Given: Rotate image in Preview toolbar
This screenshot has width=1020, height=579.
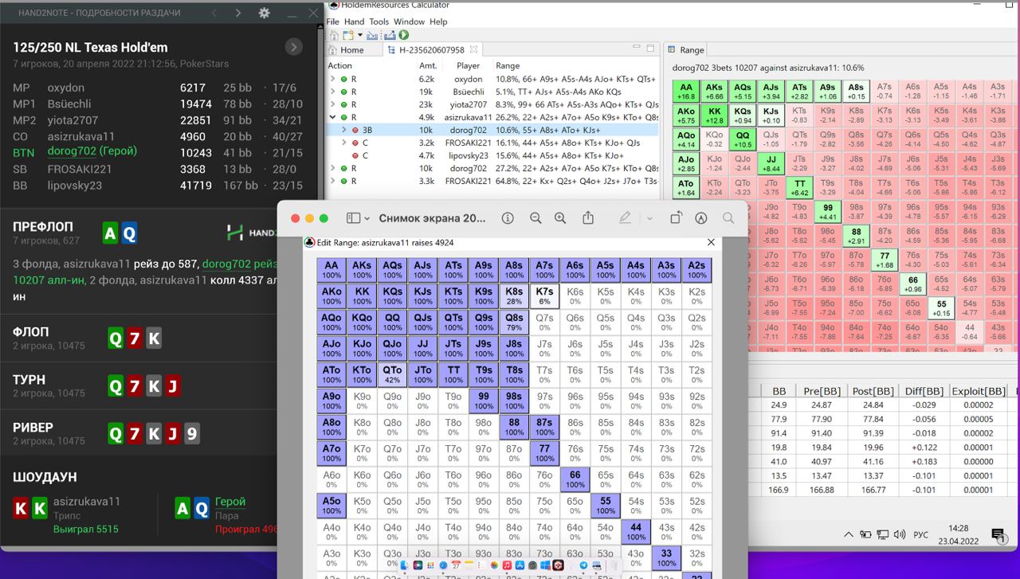Looking at the screenshot, I should coord(676,218).
